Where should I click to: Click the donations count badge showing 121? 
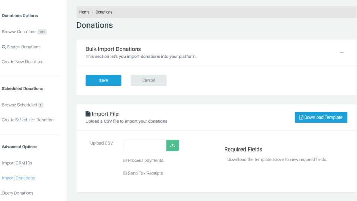click(x=43, y=31)
